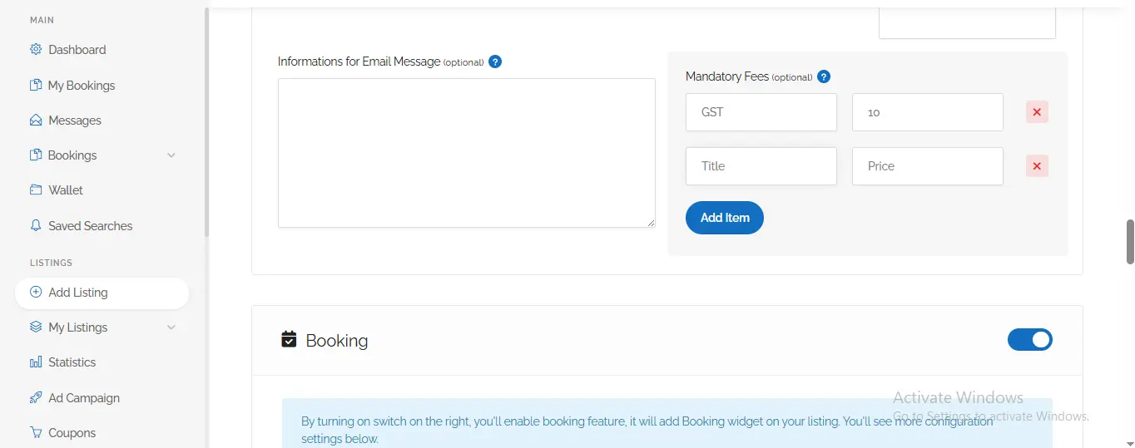The width and height of the screenshot is (1135, 448).
Task: Click the Saved Searches bell icon
Action: 36,226
